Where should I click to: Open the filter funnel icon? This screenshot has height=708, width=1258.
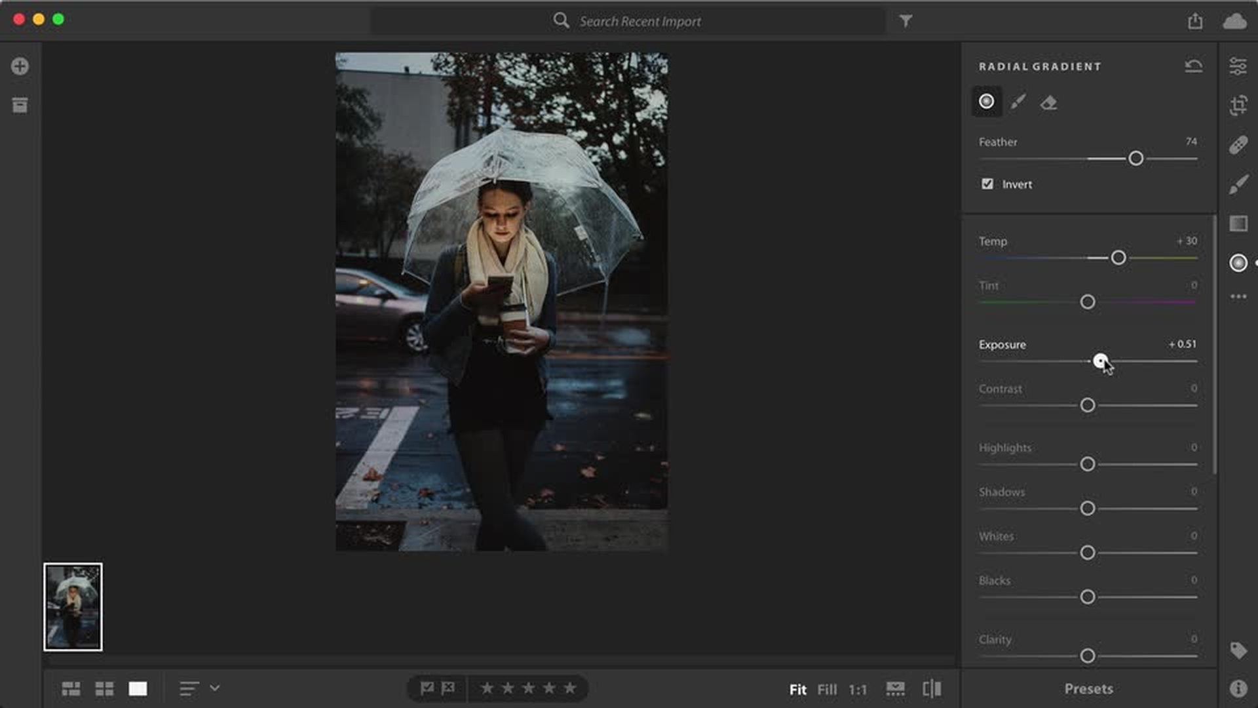[x=905, y=21]
